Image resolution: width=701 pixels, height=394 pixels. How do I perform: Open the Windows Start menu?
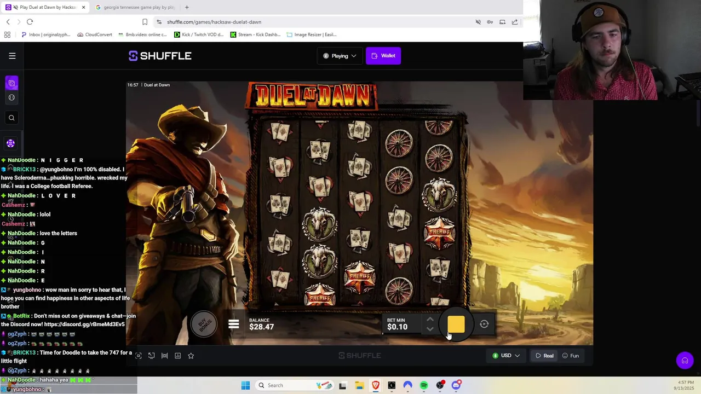pyautogui.click(x=245, y=385)
